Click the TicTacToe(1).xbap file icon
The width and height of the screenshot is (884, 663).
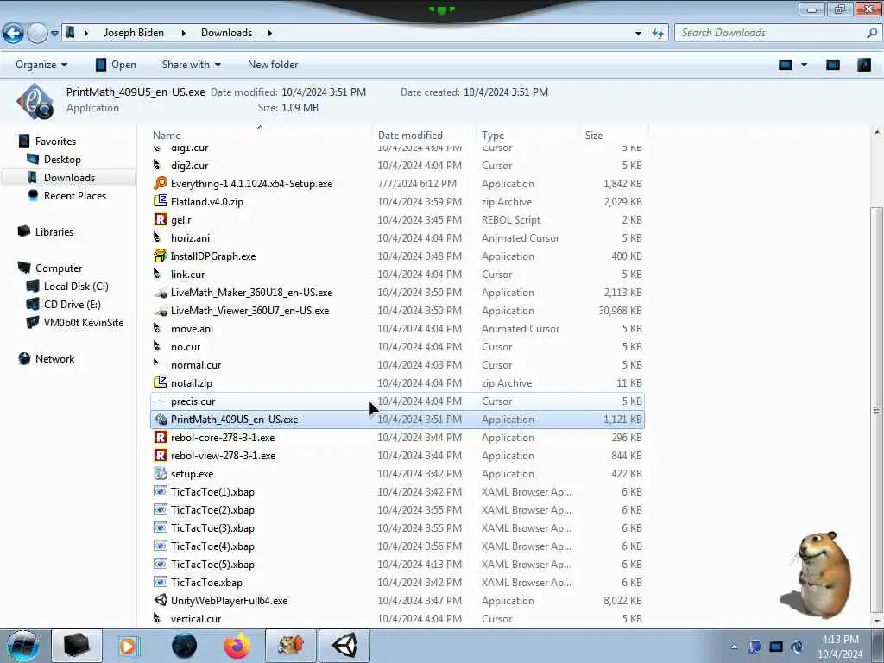161,491
